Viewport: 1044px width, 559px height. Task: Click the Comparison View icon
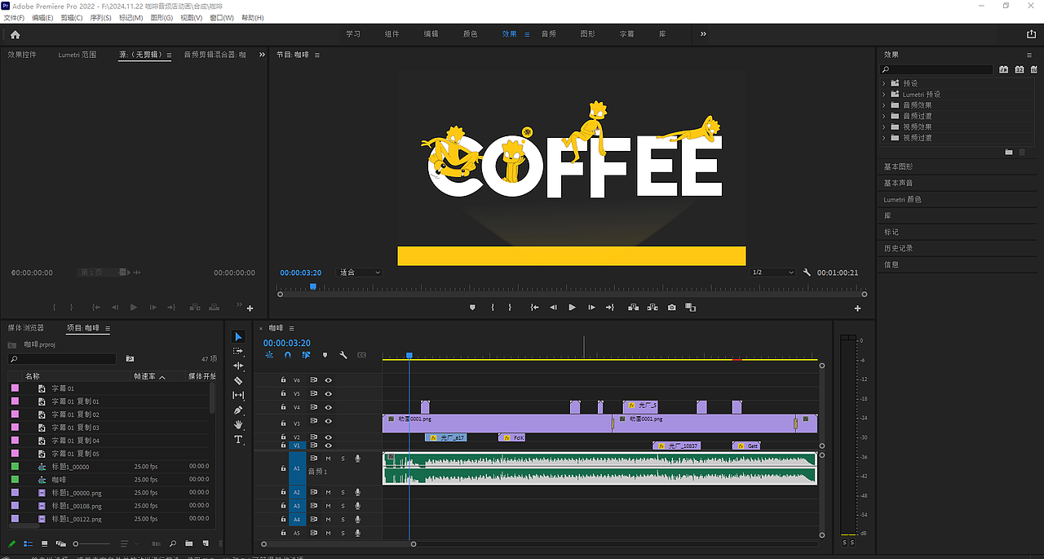[690, 308]
